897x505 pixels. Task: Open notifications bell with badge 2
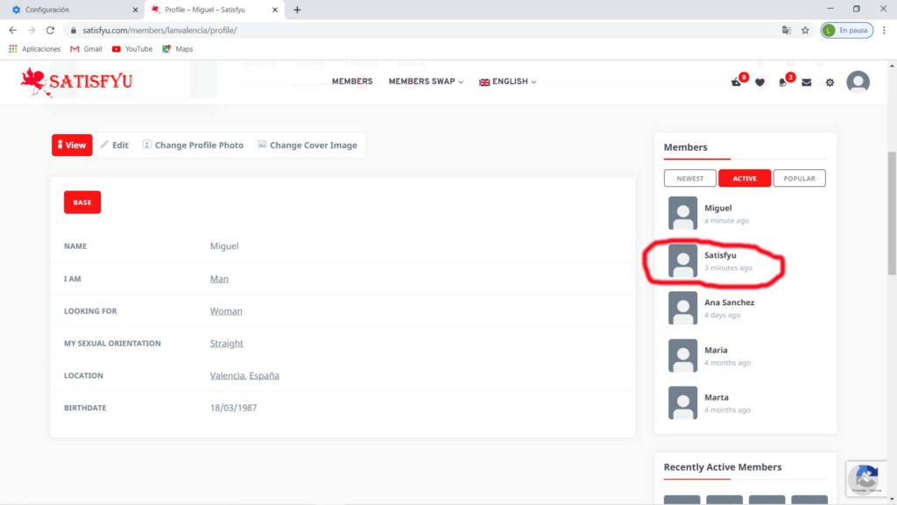pos(782,82)
